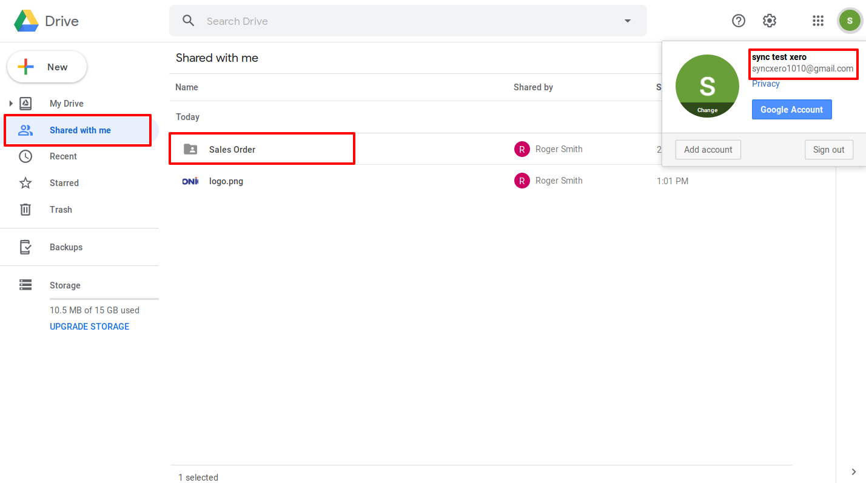Click the UPGRADE STORAGE link
Image resolution: width=866 pixels, height=483 pixels.
tap(89, 327)
